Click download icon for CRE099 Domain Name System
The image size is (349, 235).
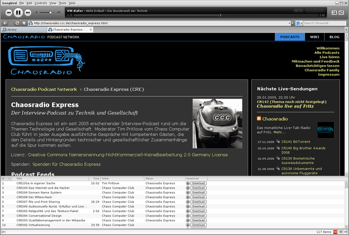point(187,193)
